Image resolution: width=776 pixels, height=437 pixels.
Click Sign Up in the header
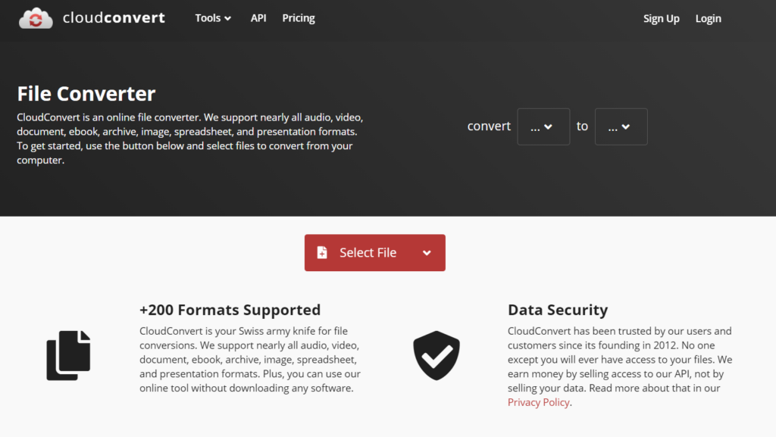661,19
